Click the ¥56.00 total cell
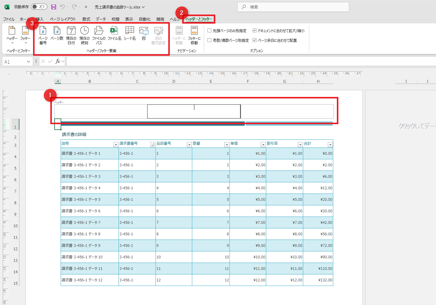Viewport: 436px width, 305px height. click(x=318, y=234)
